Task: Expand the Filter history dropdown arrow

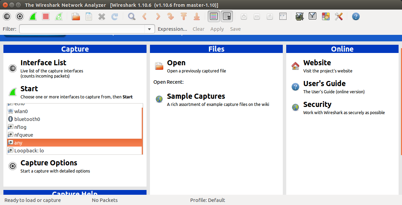Action: pyautogui.click(x=150, y=29)
